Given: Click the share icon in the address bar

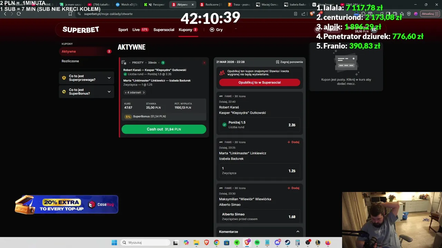Looking at the screenshot, I should click(x=303, y=14).
